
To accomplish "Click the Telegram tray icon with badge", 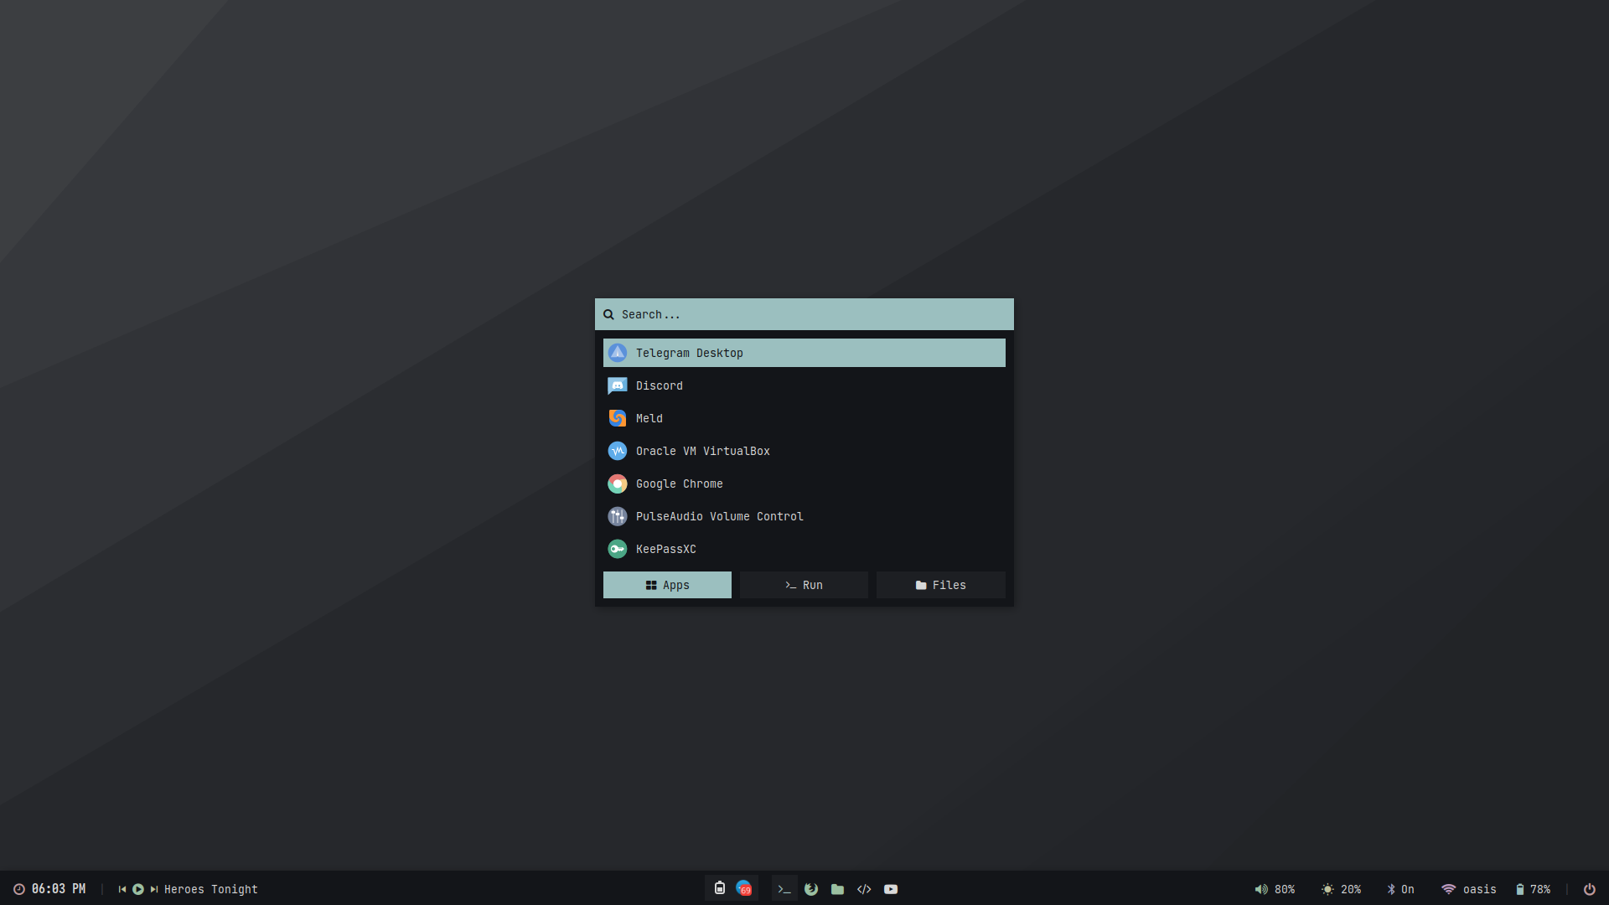I will [x=744, y=888].
